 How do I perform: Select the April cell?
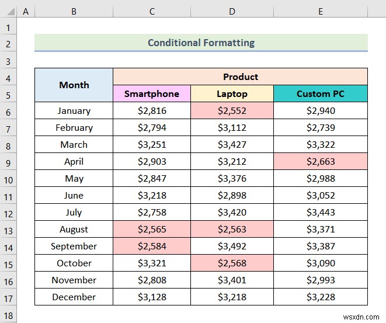pos(74,161)
